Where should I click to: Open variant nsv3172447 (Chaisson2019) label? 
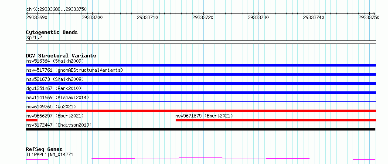pyautogui.click(x=59, y=125)
